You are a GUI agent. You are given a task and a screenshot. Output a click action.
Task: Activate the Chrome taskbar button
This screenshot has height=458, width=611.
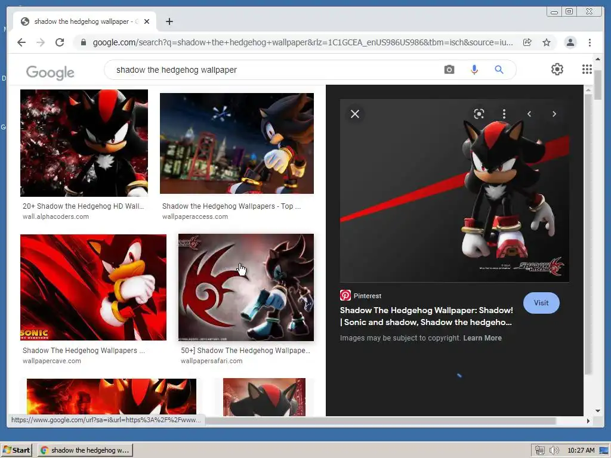click(x=86, y=450)
